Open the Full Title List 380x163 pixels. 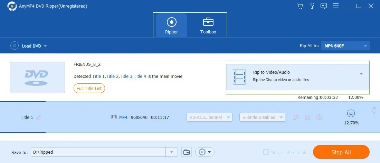(x=89, y=88)
